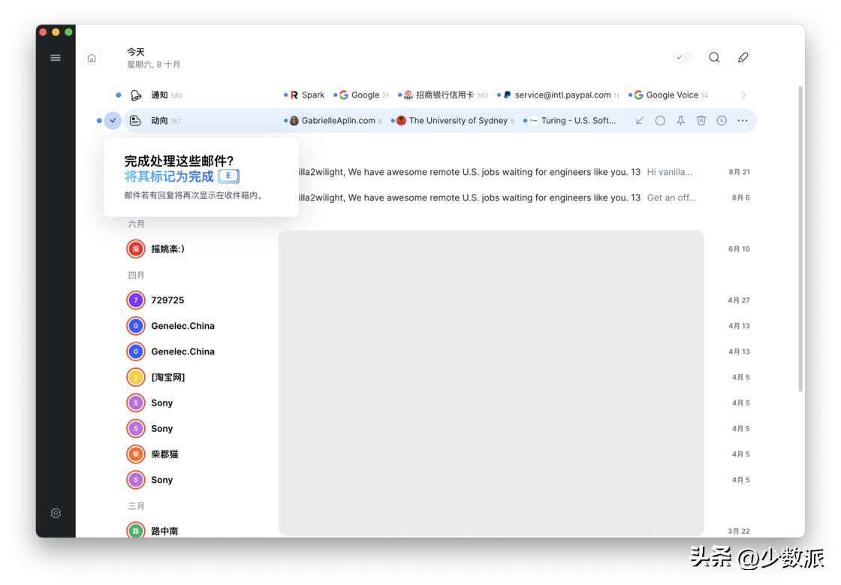Open settings with the gear icon
The width and height of the screenshot is (841, 585).
55,513
